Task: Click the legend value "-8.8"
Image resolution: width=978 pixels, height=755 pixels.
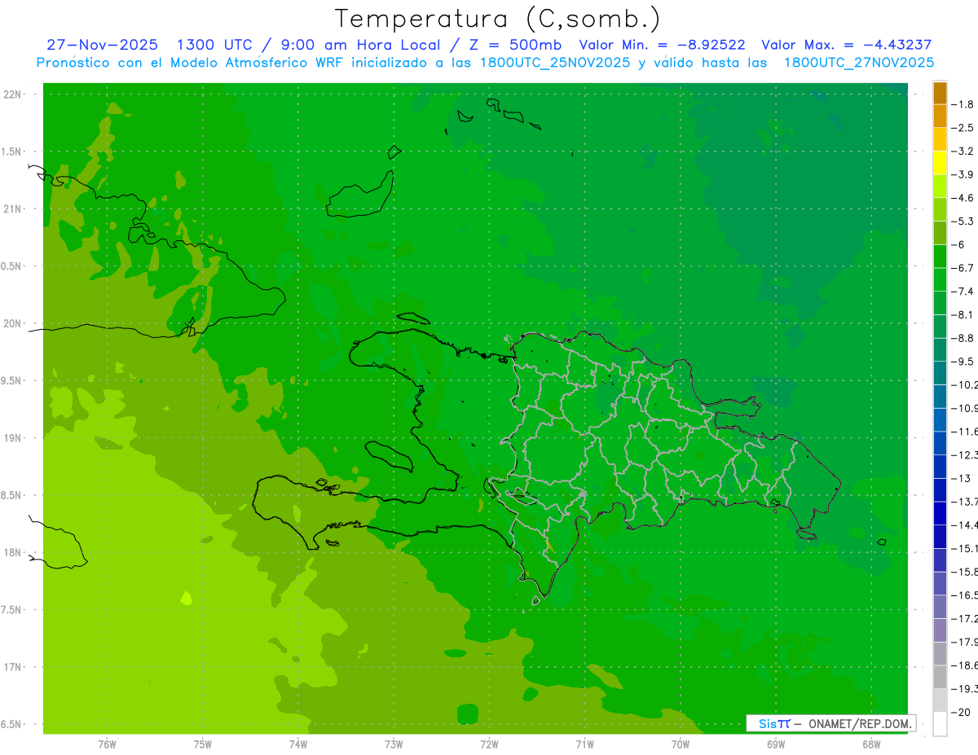Action: (x=963, y=337)
